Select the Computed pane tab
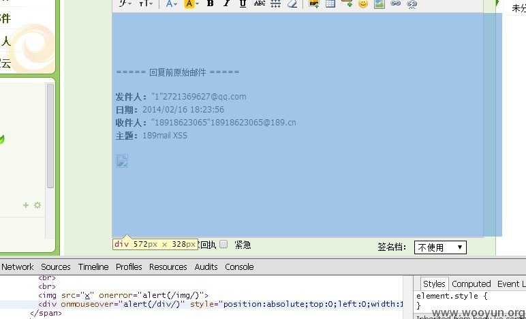 coord(471,284)
